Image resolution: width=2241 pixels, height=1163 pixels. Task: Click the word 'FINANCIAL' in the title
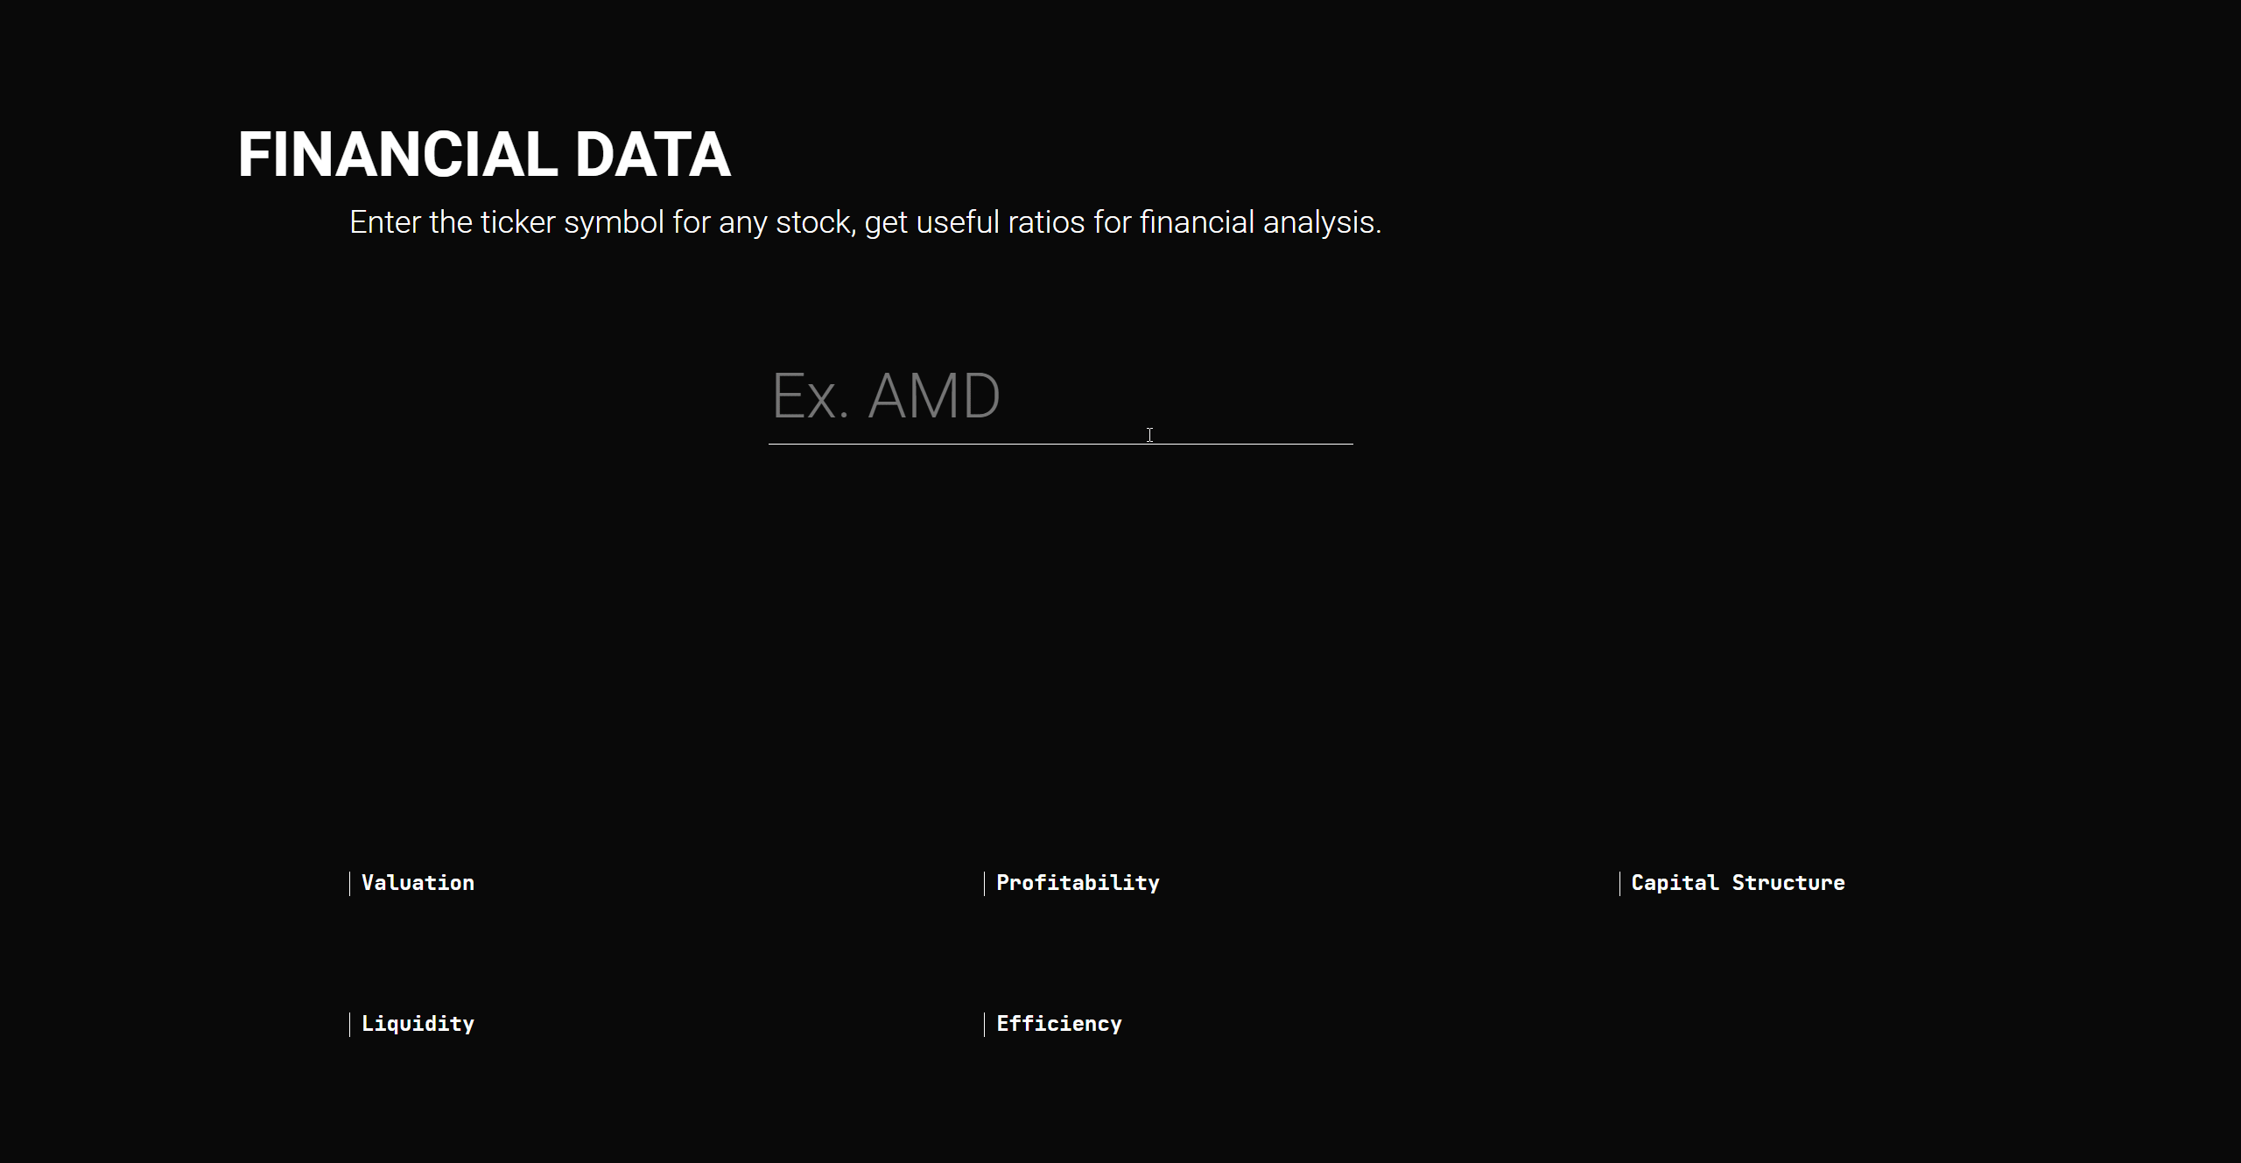click(x=397, y=155)
